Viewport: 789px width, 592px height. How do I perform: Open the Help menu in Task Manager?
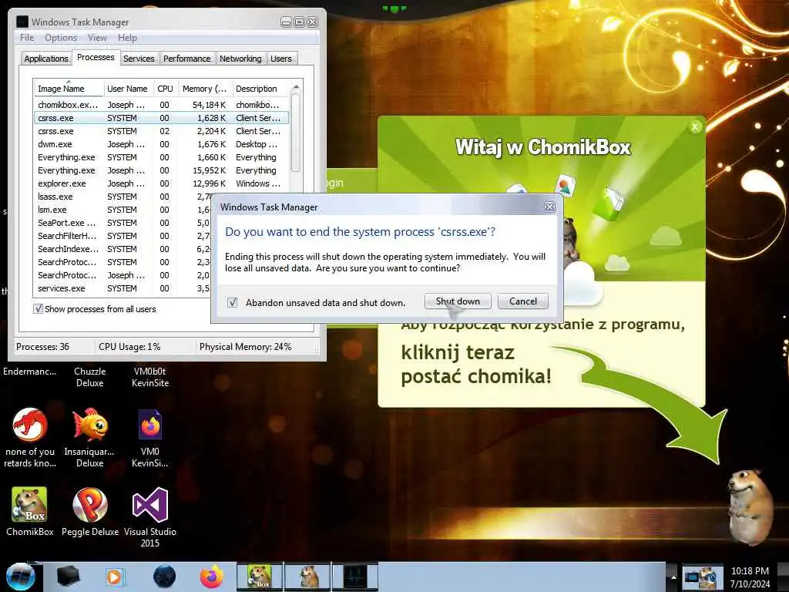pyautogui.click(x=127, y=38)
